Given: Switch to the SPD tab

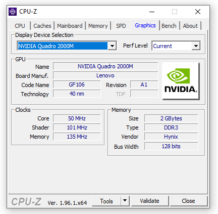Looking at the screenshot, I should (x=121, y=26).
